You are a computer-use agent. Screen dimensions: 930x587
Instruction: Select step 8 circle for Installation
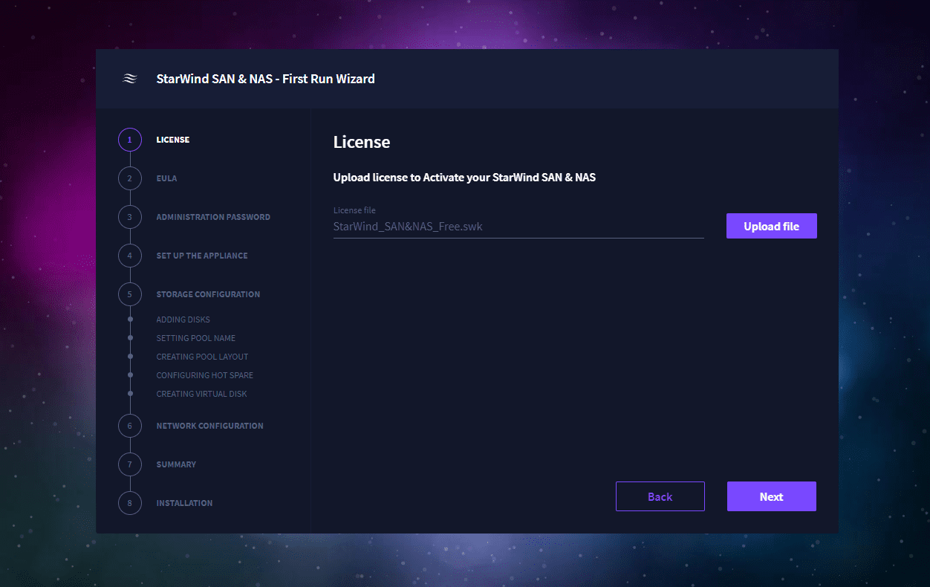pyautogui.click(x=129, y=503)
